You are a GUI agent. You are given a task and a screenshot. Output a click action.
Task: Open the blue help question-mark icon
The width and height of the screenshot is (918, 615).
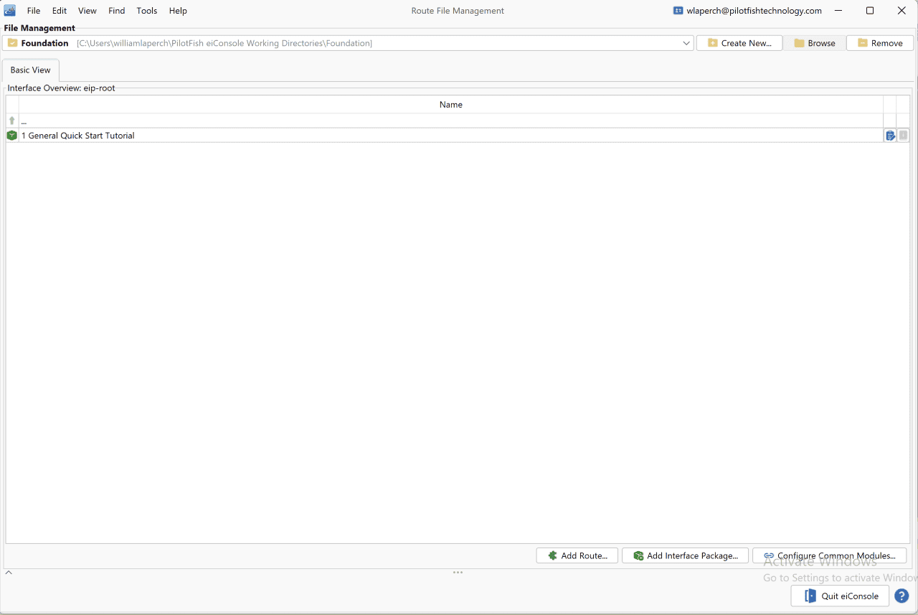point(902,596)
